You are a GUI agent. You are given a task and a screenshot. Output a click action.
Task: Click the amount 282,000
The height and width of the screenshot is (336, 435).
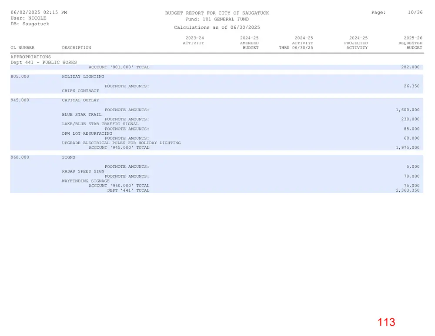click(x=410, y=67)
